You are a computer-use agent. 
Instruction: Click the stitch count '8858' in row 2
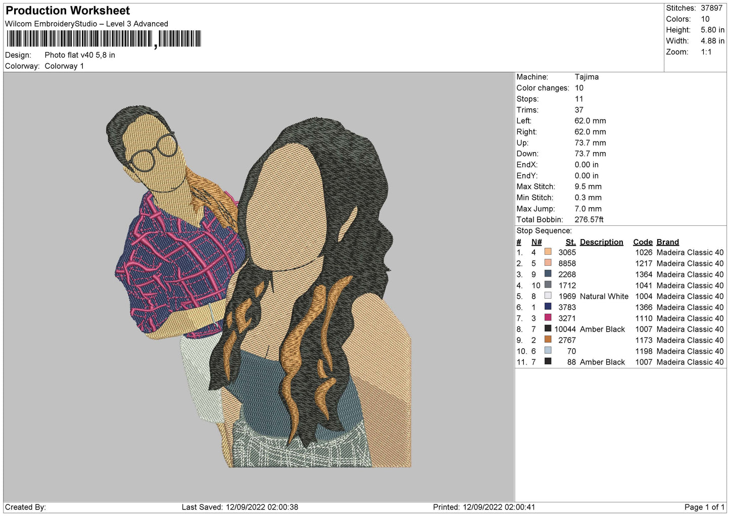click(567, 263)
